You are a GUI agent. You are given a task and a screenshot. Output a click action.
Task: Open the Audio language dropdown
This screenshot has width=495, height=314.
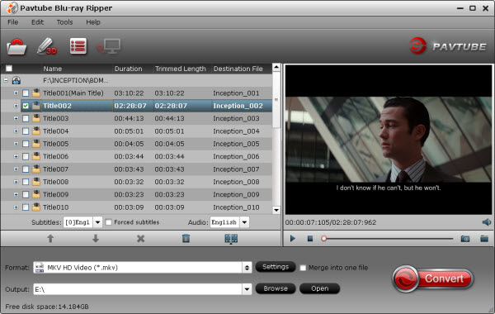coord(244,222)
